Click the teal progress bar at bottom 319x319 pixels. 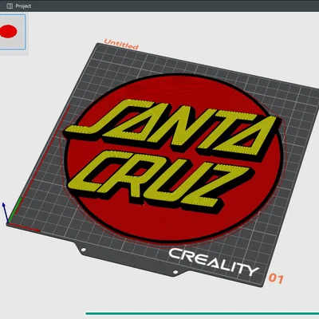[202, 313]
